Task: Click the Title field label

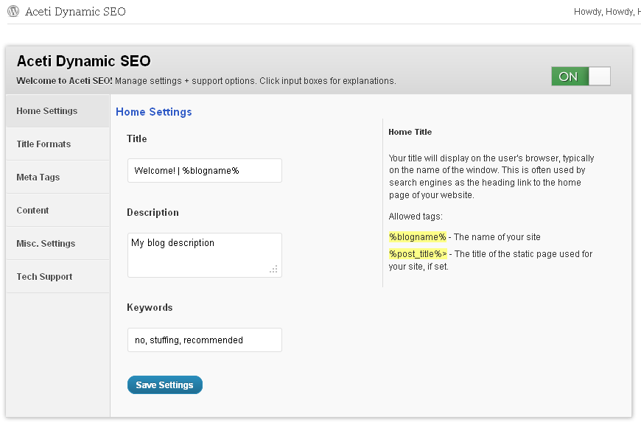Action: (x=136, y=138)
